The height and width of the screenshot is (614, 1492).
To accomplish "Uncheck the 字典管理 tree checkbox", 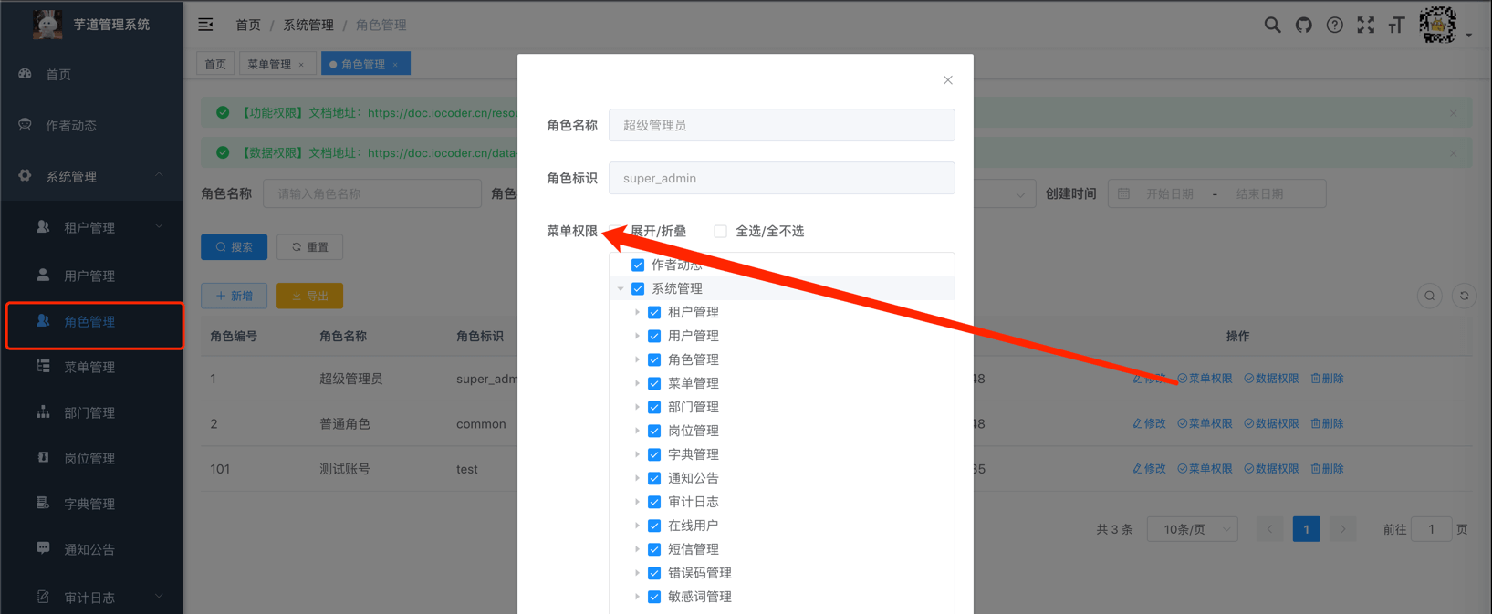I will 654,454.
